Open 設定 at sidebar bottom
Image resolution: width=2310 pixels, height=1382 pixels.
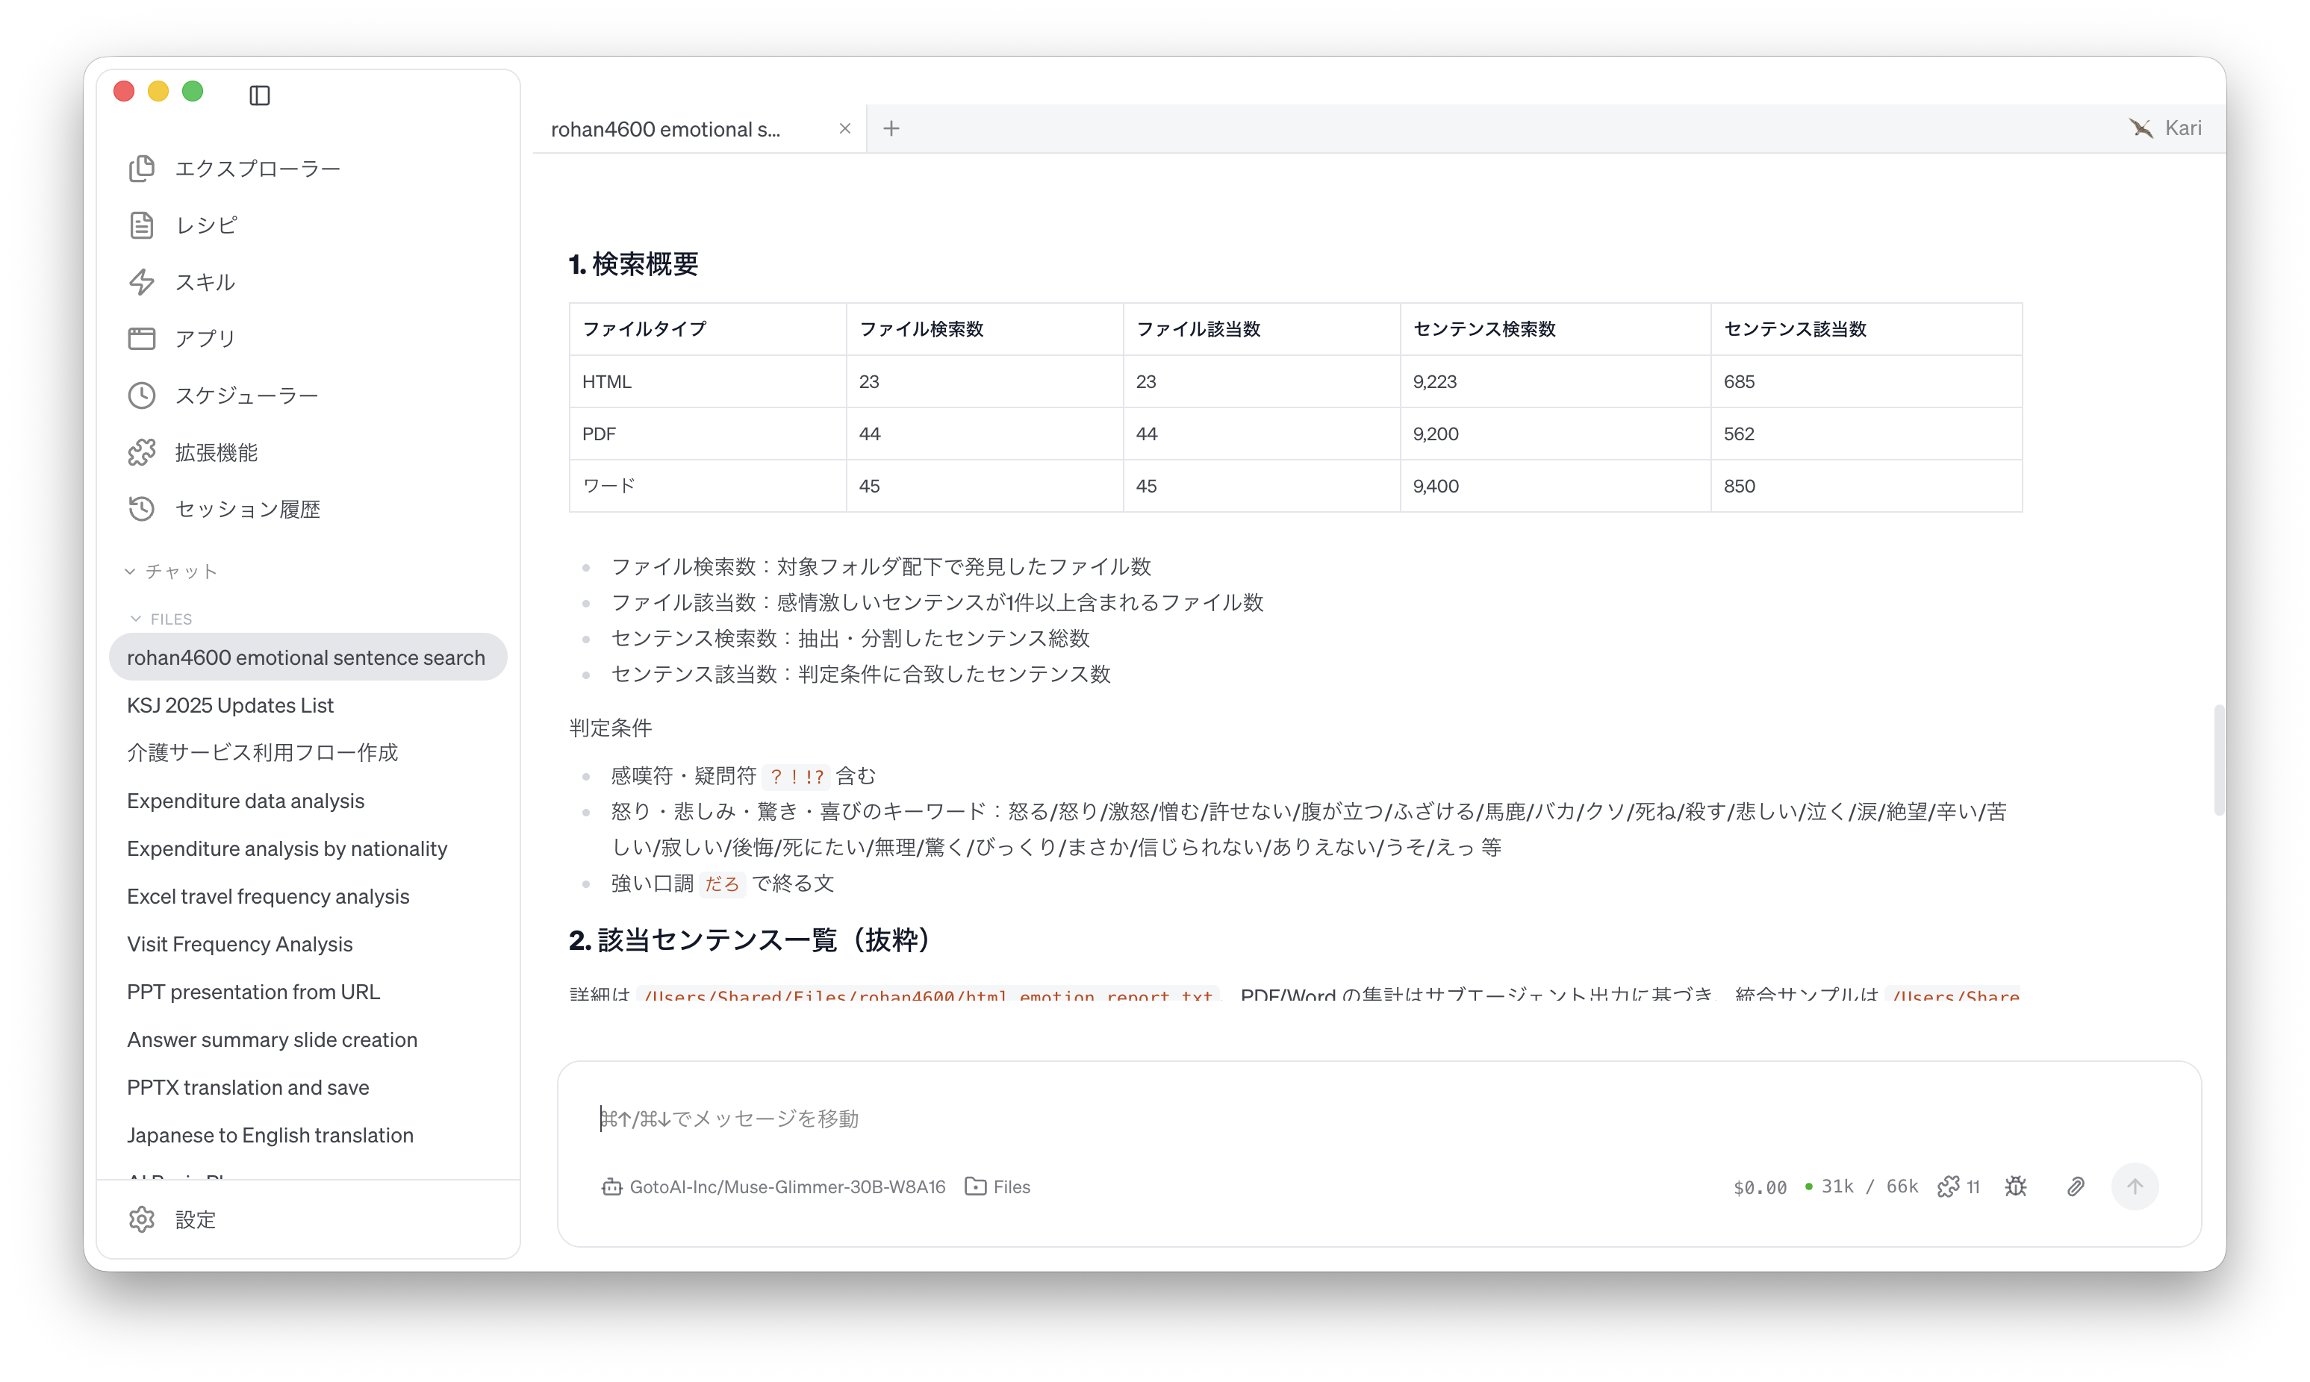(172, 1219)
